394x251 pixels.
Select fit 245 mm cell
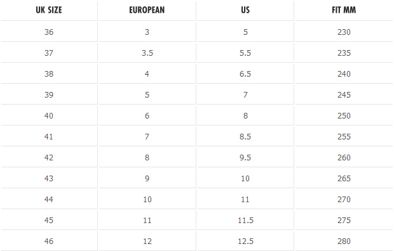click(344, 95)
